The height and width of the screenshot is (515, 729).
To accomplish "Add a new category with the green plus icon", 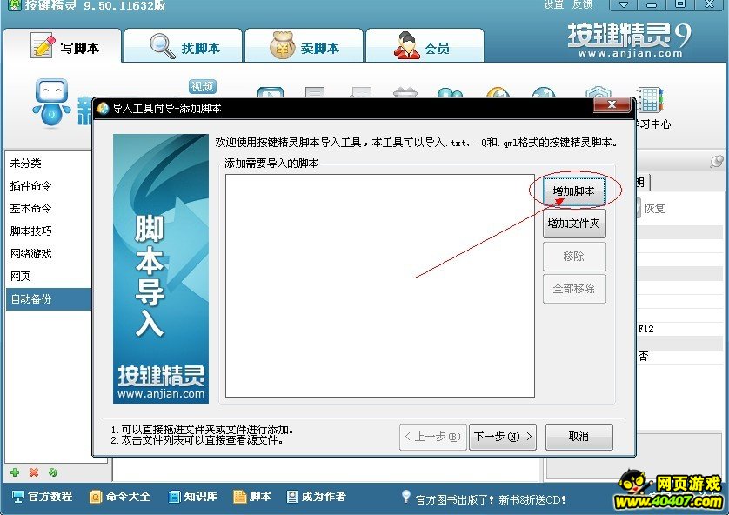I will coord(15,472).
